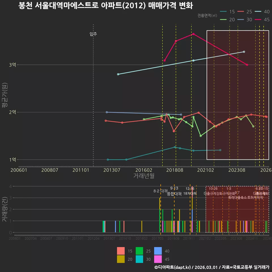Click the 9·13 annotation label
Screen dimensions: 272x272
174,188
